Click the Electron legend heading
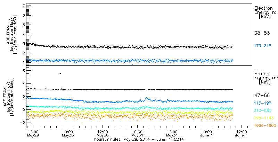 pyautogui.click(x=263, y=8)
